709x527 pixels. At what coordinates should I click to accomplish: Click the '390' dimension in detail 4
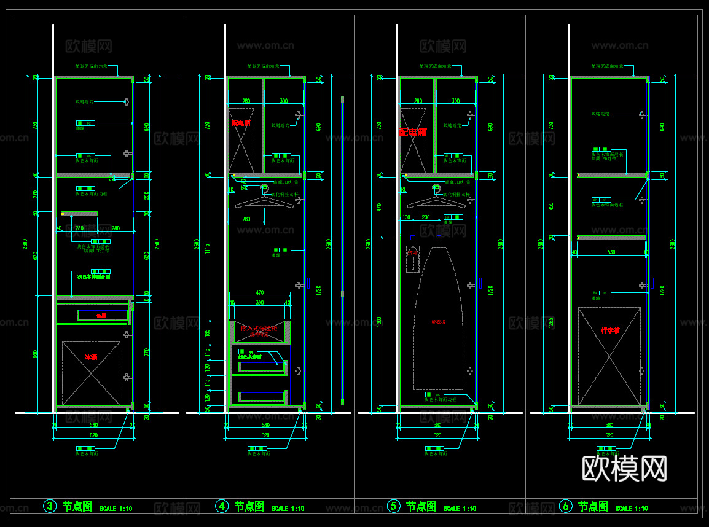coord(259,303)
